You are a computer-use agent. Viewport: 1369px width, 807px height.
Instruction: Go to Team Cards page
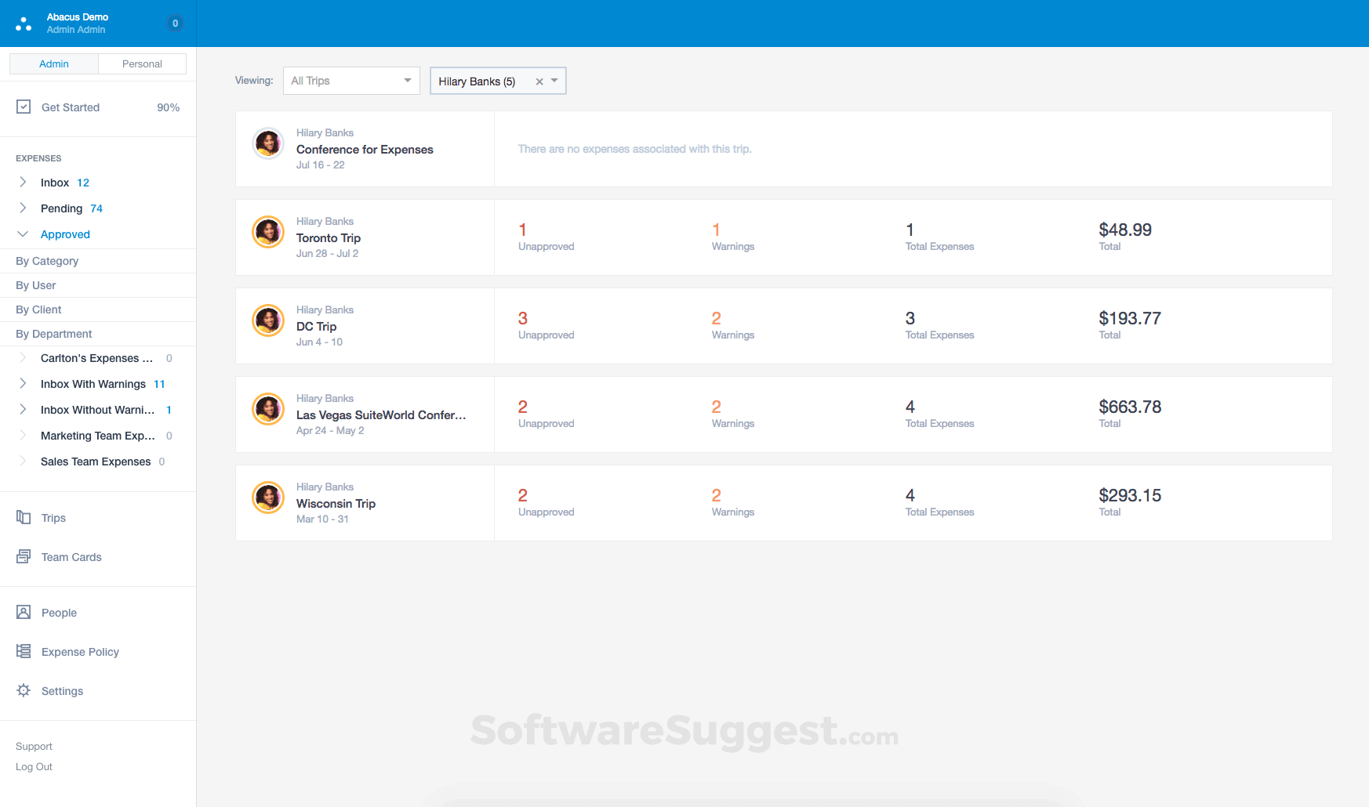point(71,557)
